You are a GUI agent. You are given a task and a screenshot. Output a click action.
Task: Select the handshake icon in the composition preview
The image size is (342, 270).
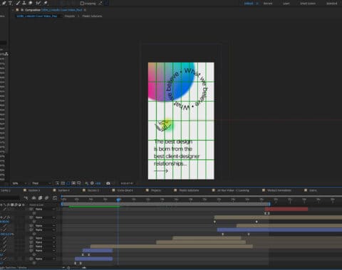coord(162,126)
